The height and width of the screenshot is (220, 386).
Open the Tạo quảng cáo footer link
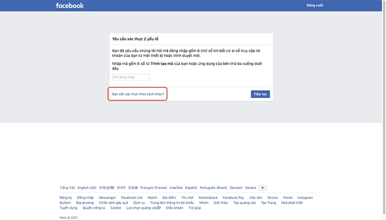[x=245, y=203]
